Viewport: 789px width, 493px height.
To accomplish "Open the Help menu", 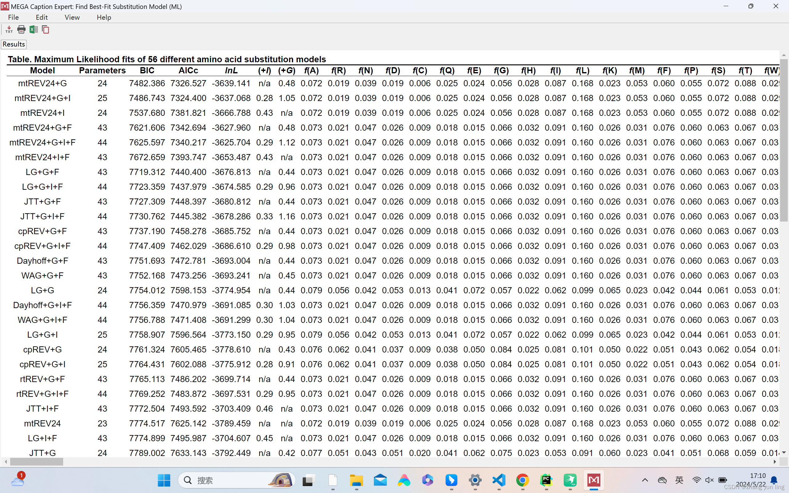I will [104, 17].
